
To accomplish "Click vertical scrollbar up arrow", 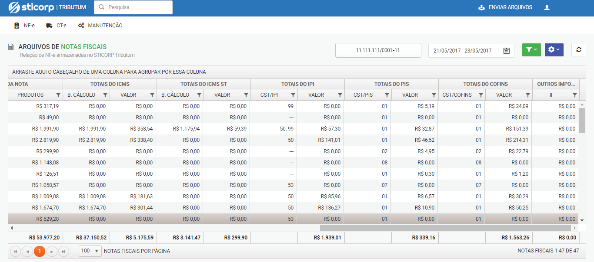I will point(582,105).
